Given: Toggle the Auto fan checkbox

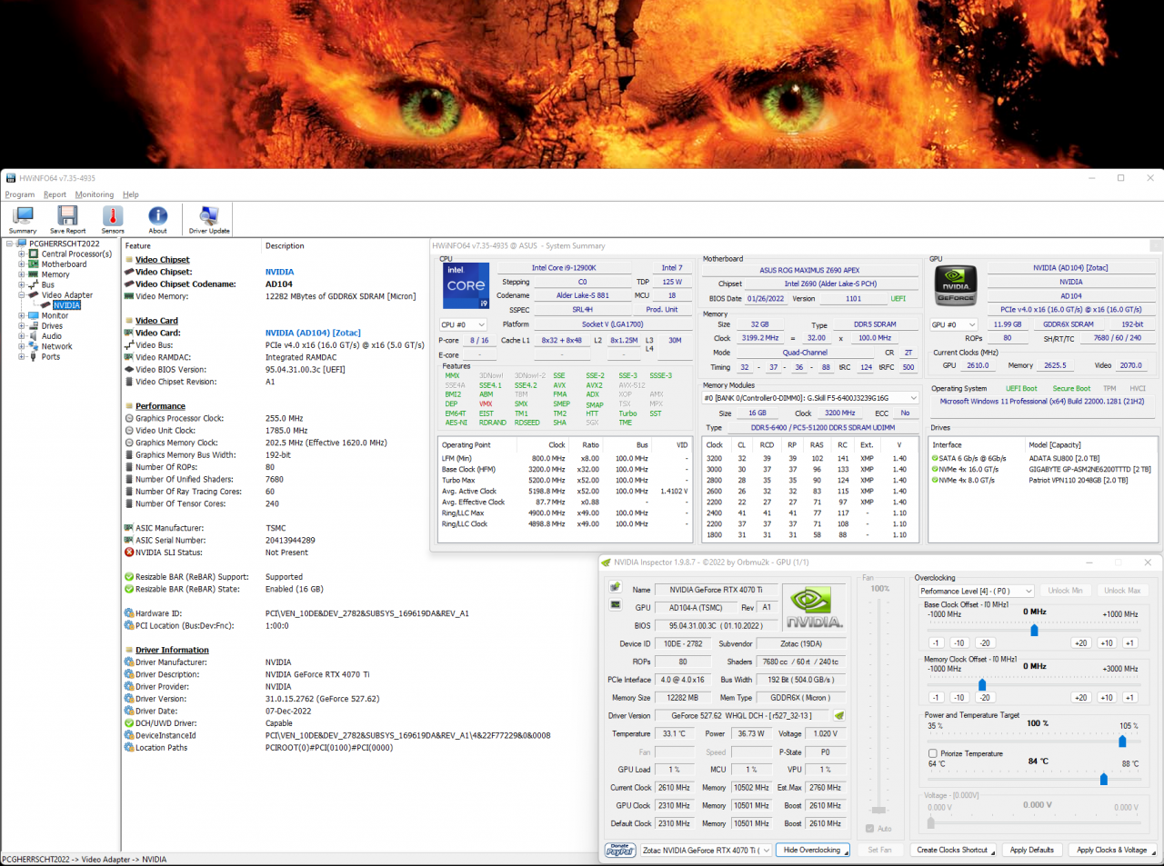Looking at the screenshot, I should (870, 829).
